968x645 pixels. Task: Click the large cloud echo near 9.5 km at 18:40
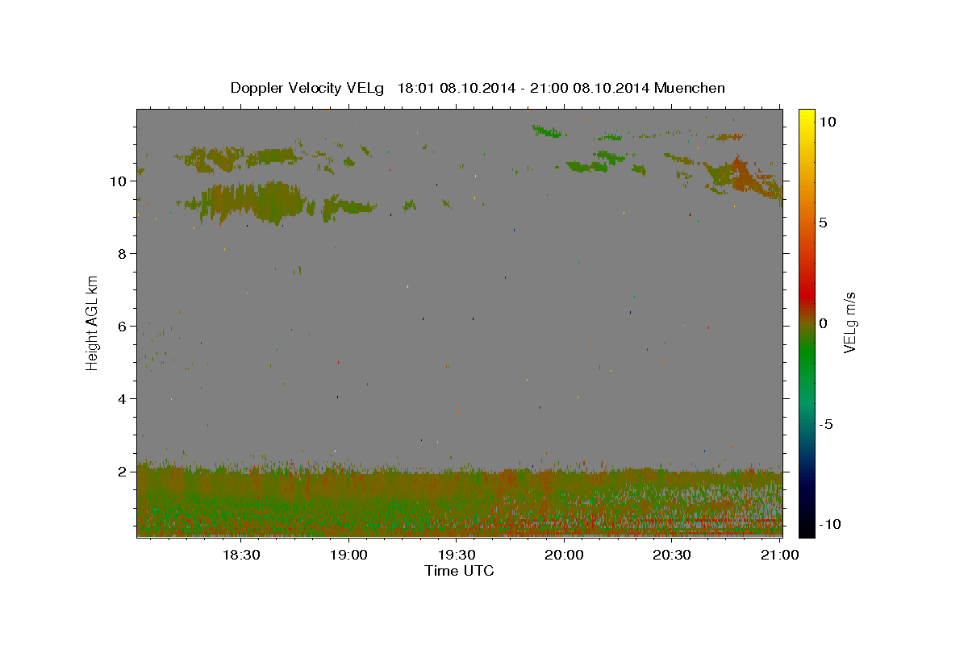coord(252,202)
